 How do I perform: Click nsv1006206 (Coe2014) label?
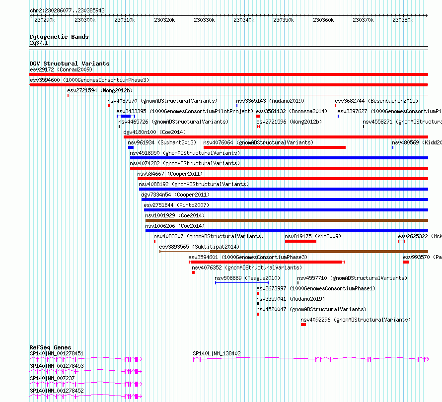click(175, 226)
